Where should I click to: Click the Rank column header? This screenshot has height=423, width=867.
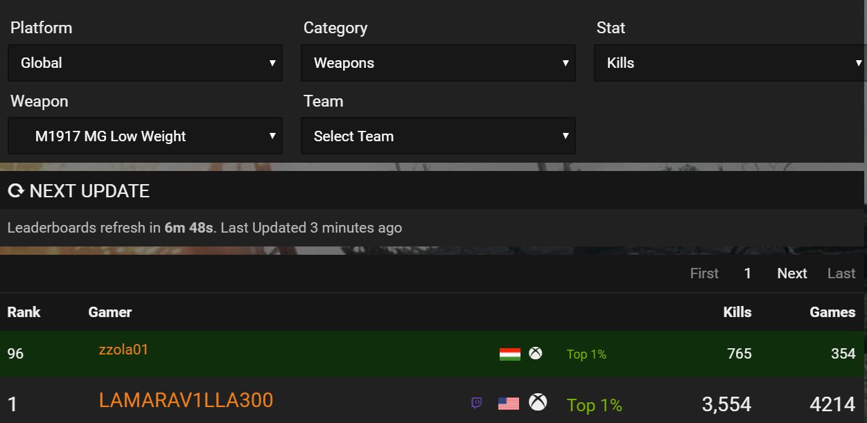24,312
